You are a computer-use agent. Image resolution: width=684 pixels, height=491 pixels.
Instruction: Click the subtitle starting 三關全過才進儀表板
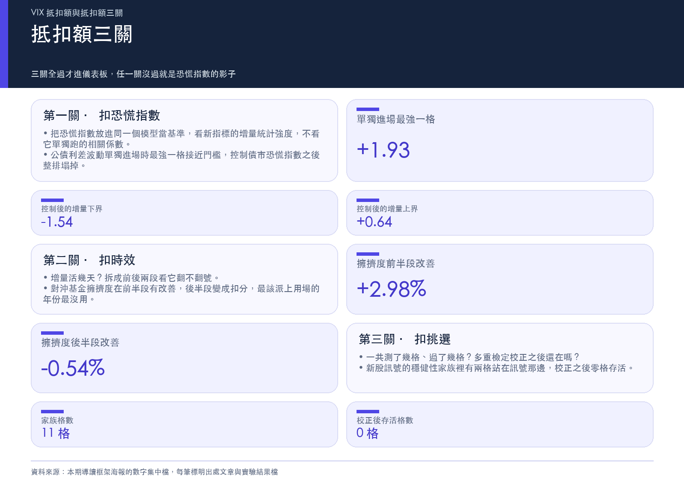point(133,74)
